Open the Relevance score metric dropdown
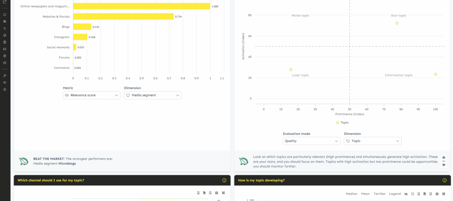Viewport: 453px width, 201px height. (92, 95)
